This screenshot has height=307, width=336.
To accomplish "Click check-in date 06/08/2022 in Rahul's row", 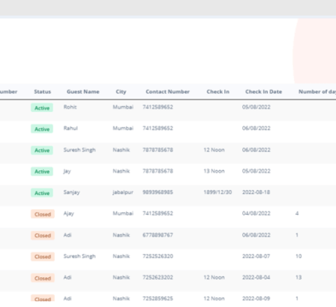I will point(256,128).
